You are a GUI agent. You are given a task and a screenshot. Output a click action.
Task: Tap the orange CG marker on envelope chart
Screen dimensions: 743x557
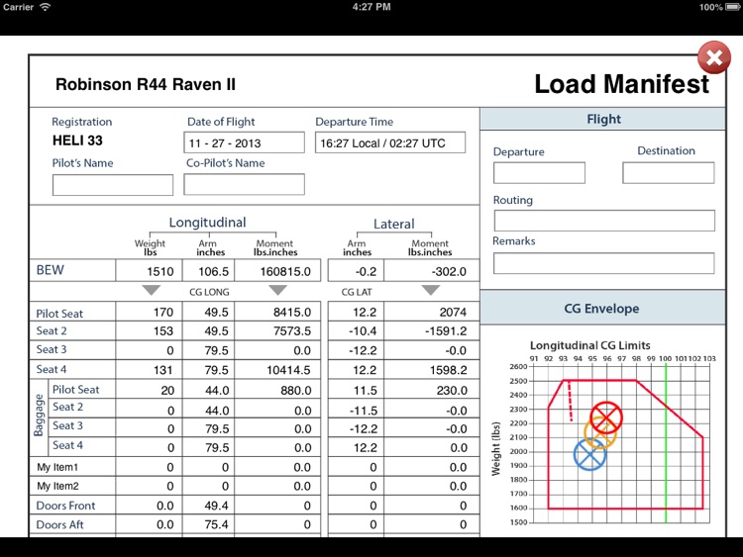click(600, 432)
